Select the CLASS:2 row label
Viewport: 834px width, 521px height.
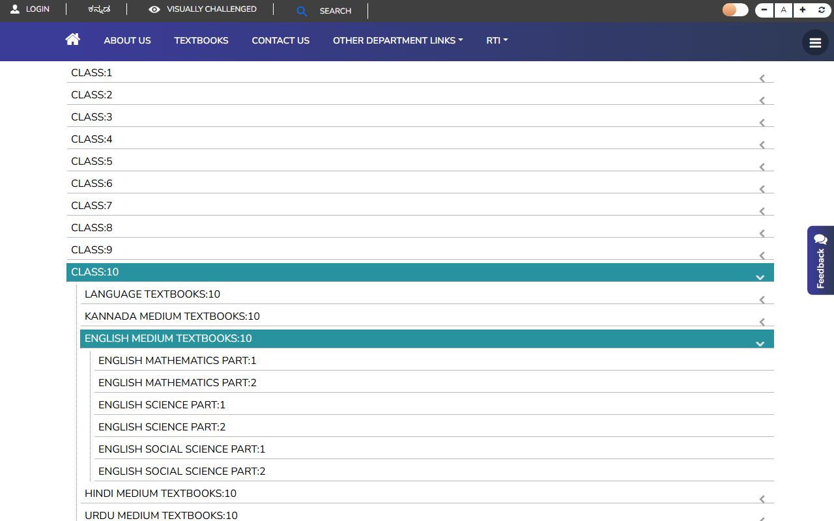(92, 95)
